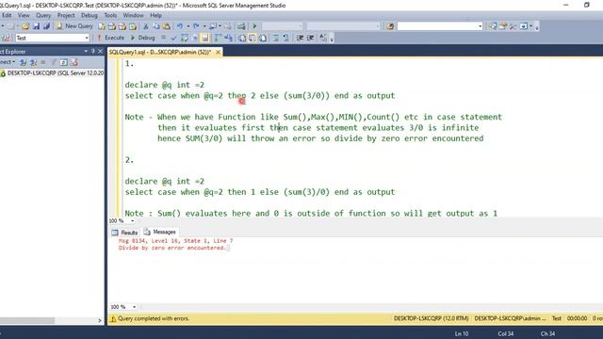
Task: Click Object Explorer Activity Monitor icon
Action: click(73, 62)
